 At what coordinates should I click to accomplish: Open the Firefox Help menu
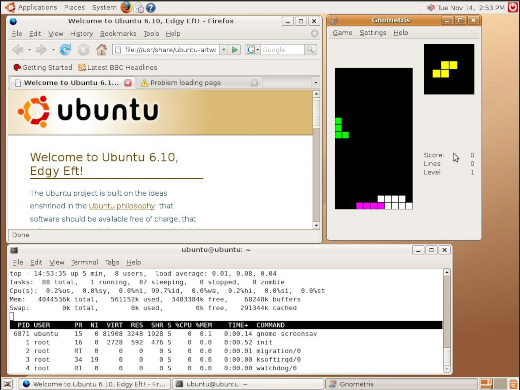click(173, 34)
